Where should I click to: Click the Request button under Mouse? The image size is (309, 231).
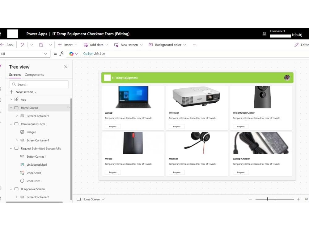pyautogui.click(x=113, y=172)
